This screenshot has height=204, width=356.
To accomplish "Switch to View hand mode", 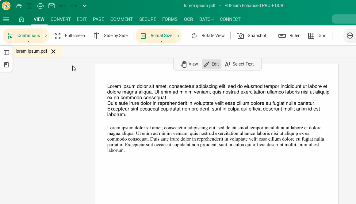I will tap(189, 64).
